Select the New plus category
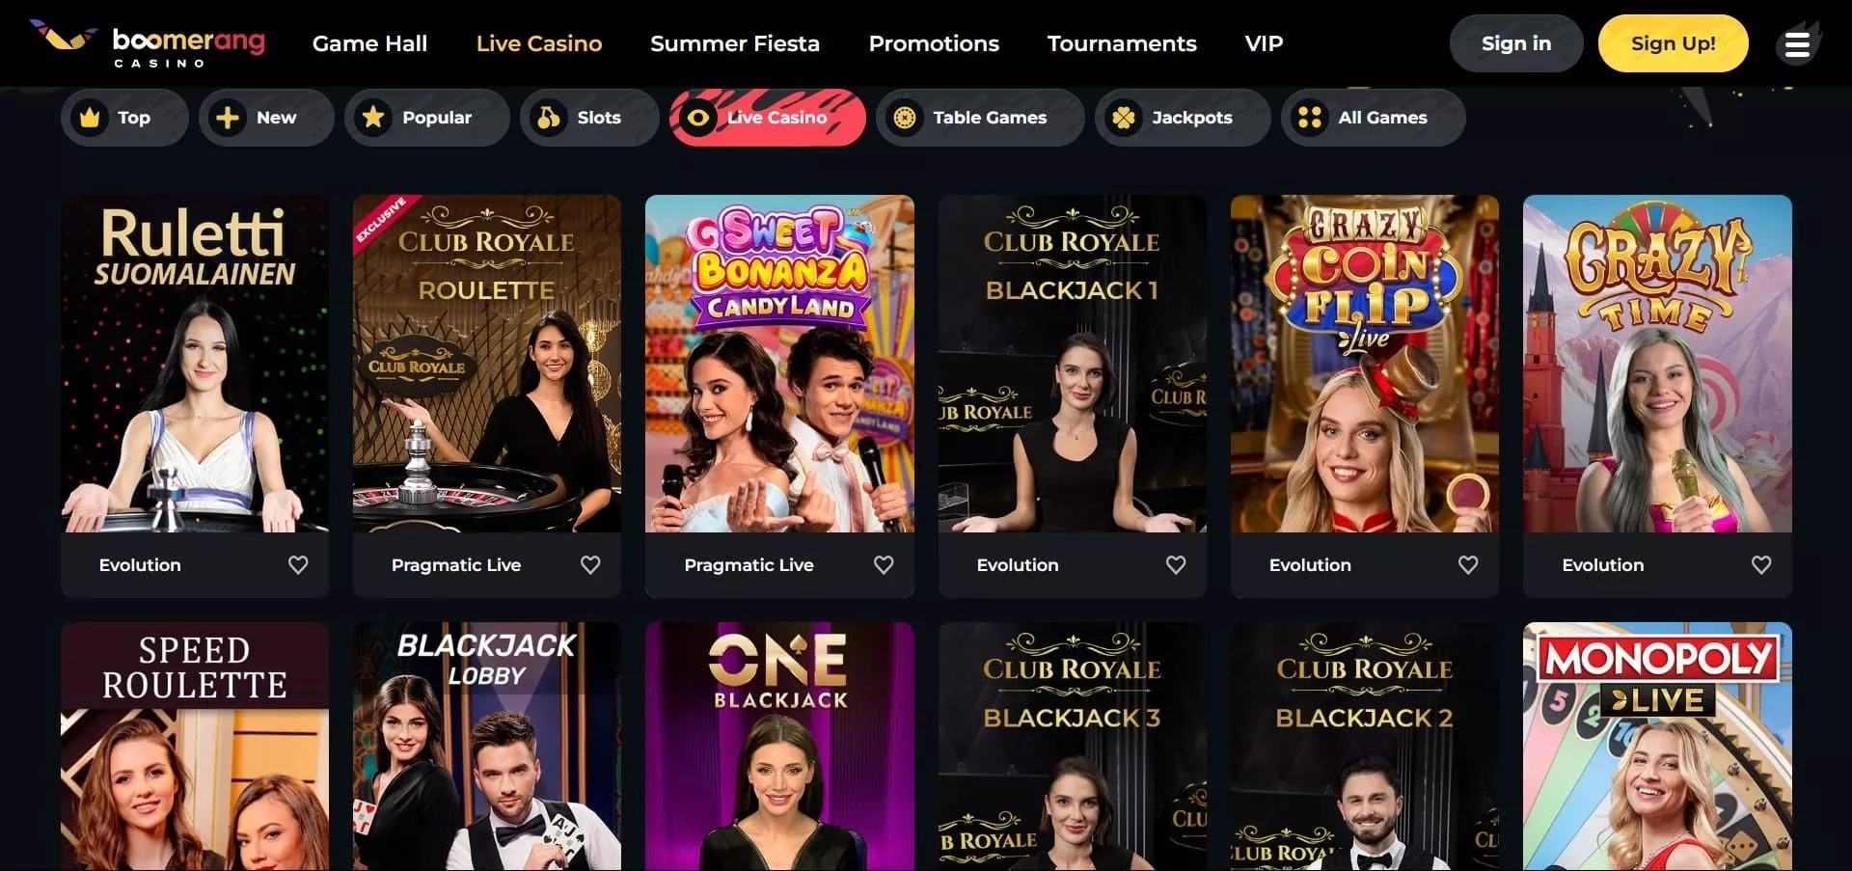Screen dimensions: 1852x871 [x=265, y=118]
